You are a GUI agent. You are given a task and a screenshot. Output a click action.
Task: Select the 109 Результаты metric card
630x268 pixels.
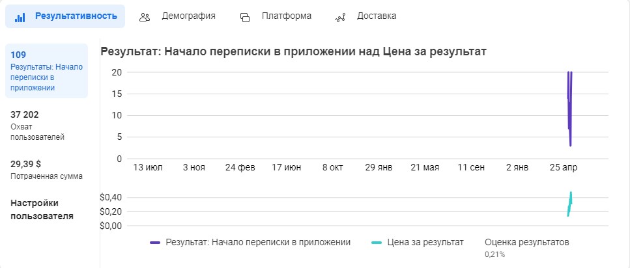click(x=47, y=71)
